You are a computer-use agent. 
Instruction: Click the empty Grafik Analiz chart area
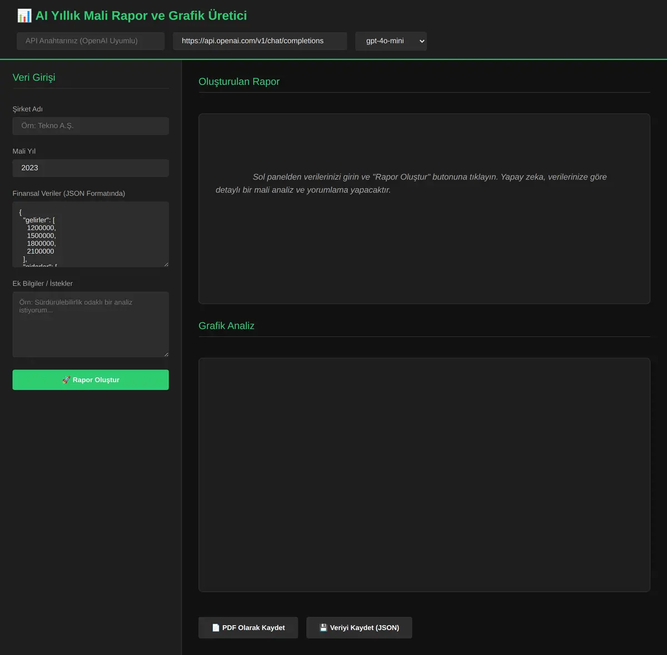[424, 475]
